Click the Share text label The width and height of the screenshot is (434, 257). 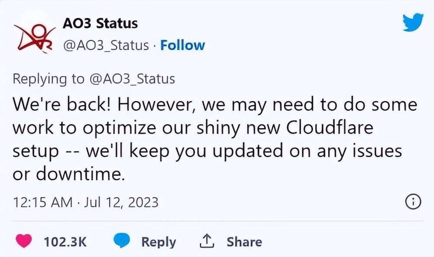[x=244, y=242]
